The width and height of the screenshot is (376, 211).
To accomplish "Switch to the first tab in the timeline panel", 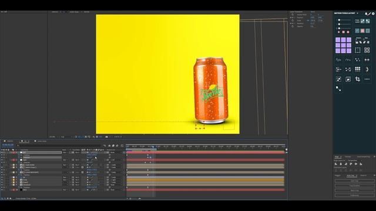I will (9, 141).
